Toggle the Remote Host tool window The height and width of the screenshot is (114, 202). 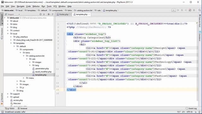coord(200,21)
